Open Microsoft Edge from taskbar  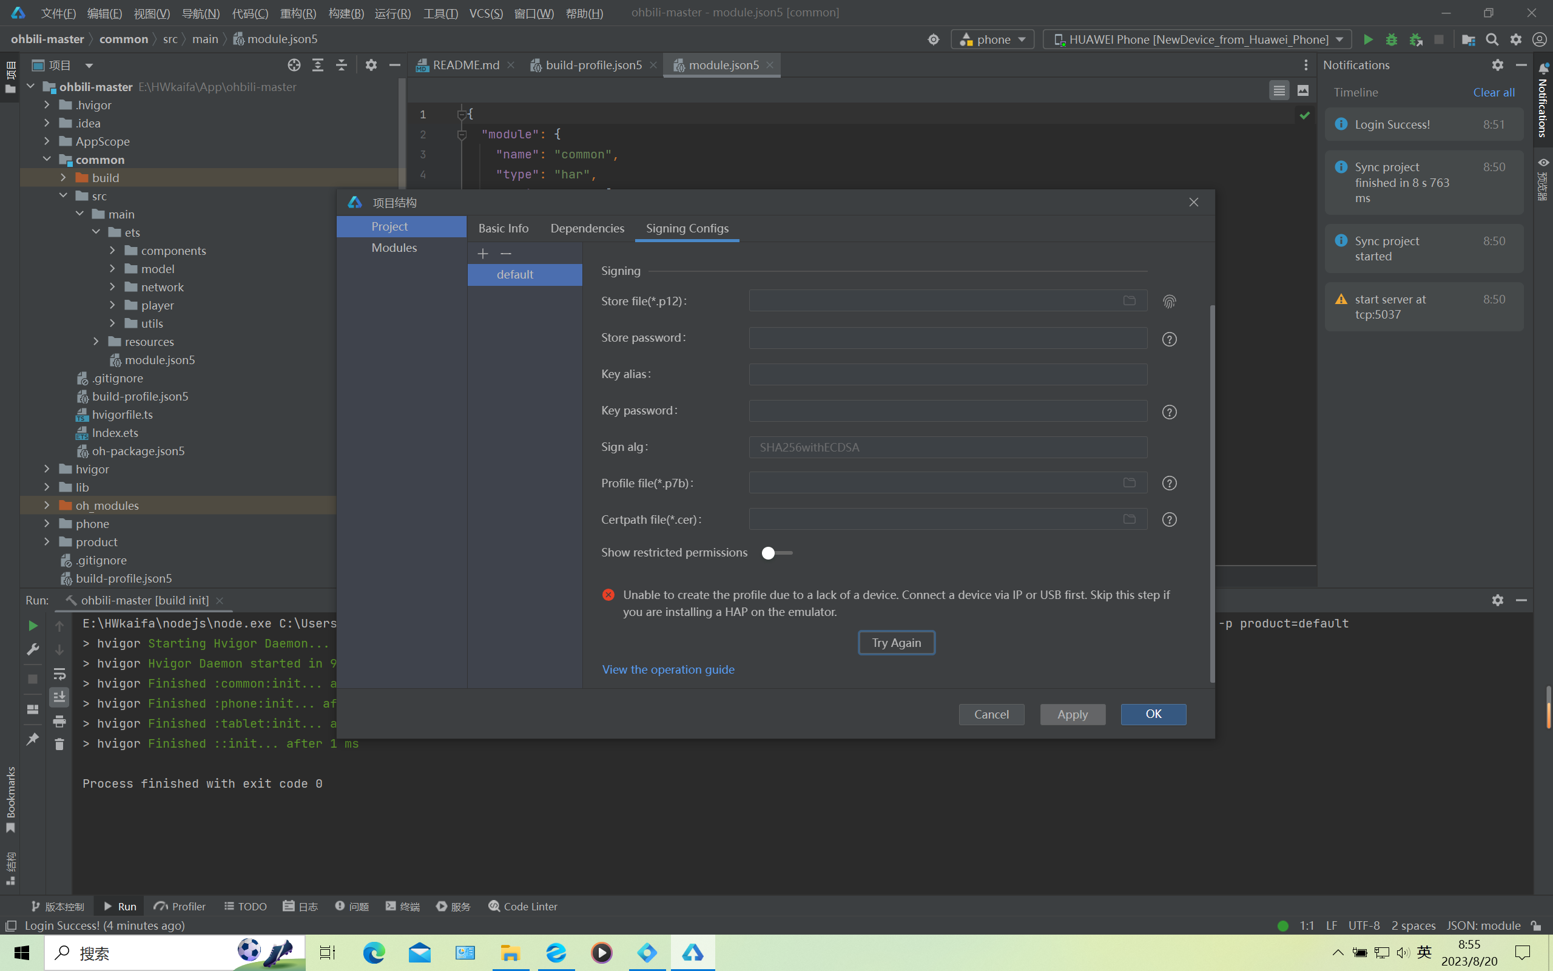pos(374,952)
